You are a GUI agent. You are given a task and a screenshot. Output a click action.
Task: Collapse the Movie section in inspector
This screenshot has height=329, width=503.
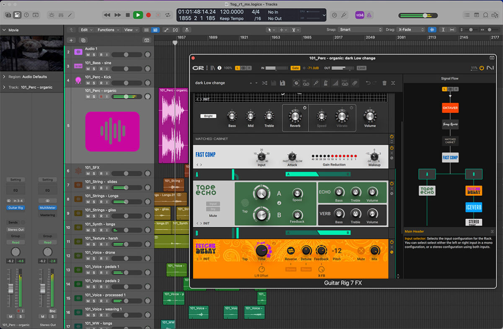click(x=4, y=30)
